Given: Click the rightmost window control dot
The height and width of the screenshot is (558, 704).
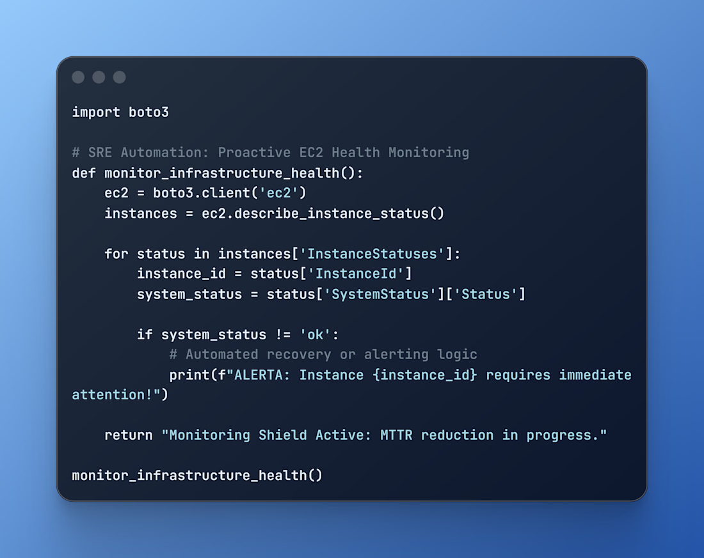Looking at the screenshot, I should pos(120,77).
